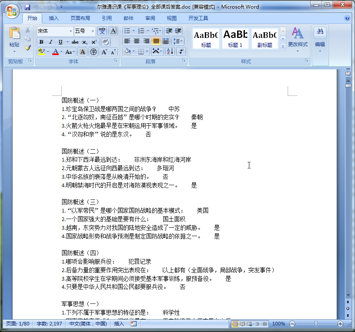This screenshot has height=332, width=355.
Task: Toggle justified alignment (highlighted)
Action: 156,41
